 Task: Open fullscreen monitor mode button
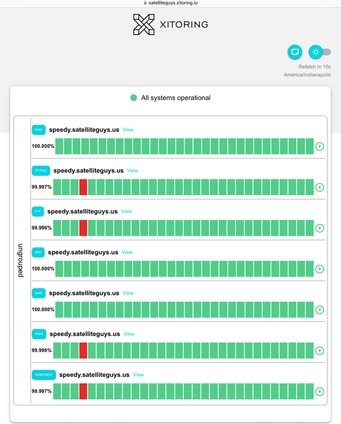[x=295, y=52]
